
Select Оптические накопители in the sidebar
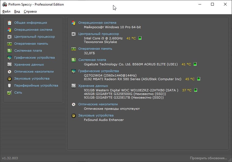click(34, 72)
